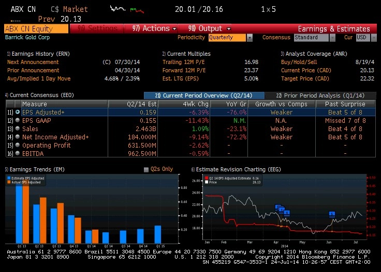Screen dimensions: 381x272
Task: Open Estimate Revision Charting (EEG) section
Action: tap(236, 169)
